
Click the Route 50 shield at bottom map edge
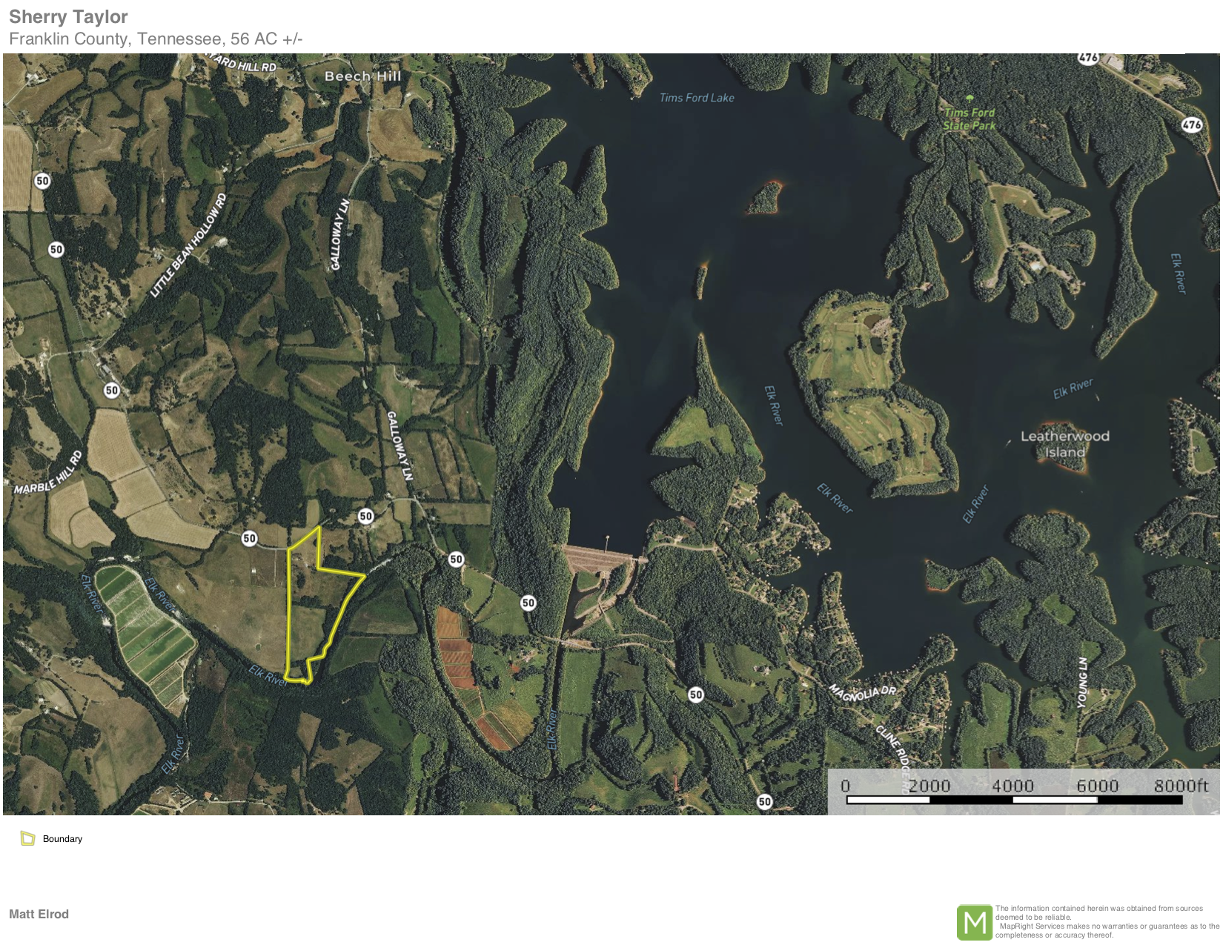tap(764, 801)
